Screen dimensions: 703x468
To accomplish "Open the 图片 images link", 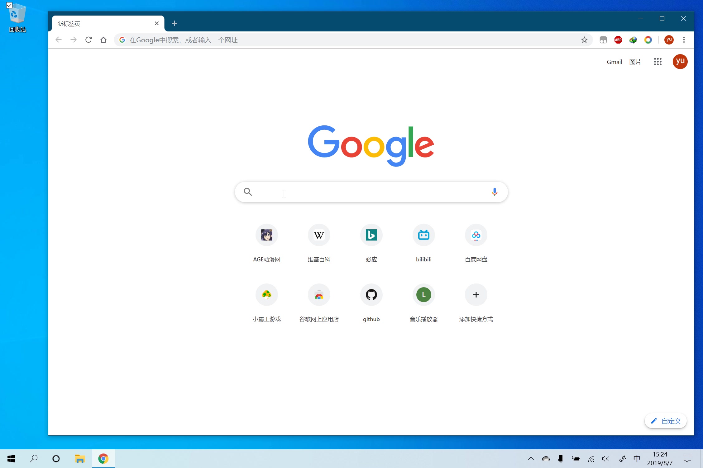I will click(635, 62).
